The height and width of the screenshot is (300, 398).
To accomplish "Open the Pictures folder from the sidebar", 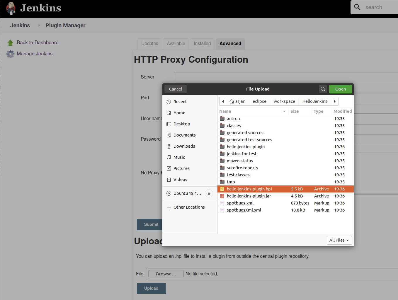I will pyautogui.click(x=181, y=168).
